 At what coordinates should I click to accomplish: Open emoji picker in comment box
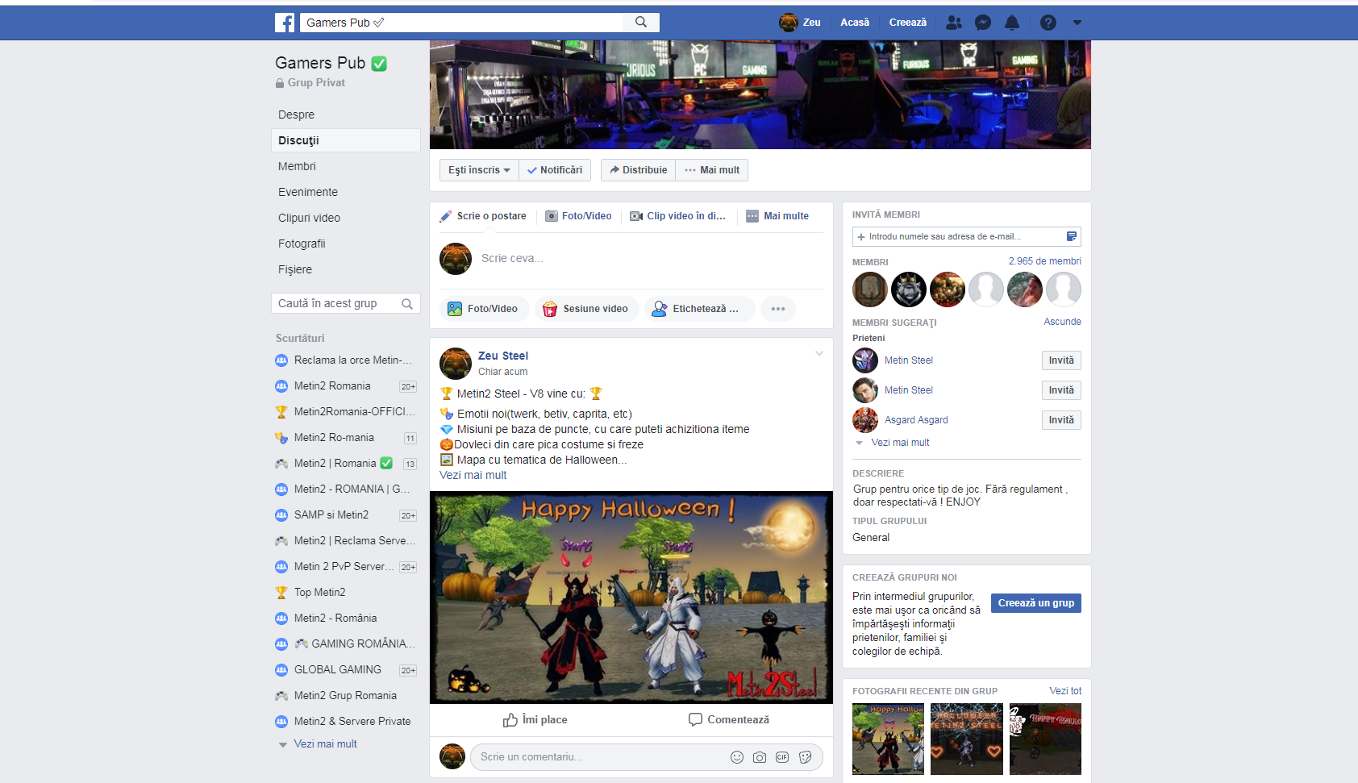tap(737, 757)
